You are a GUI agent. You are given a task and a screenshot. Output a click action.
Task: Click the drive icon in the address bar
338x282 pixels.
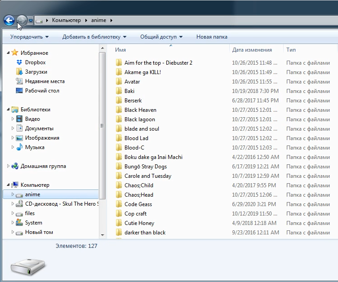tap(39, 21)
